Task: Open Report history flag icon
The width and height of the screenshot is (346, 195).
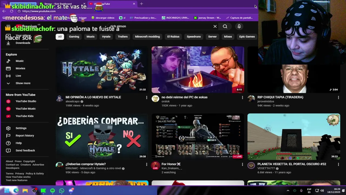Action: tap(8, 136)
